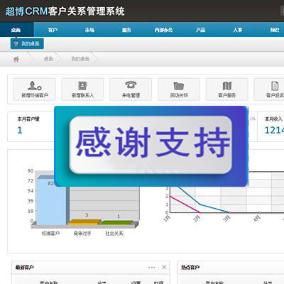This screenshot has height=284, width=284.
Task: Click the 我的桌面 breadcrumb link
Action: [80, 59]
